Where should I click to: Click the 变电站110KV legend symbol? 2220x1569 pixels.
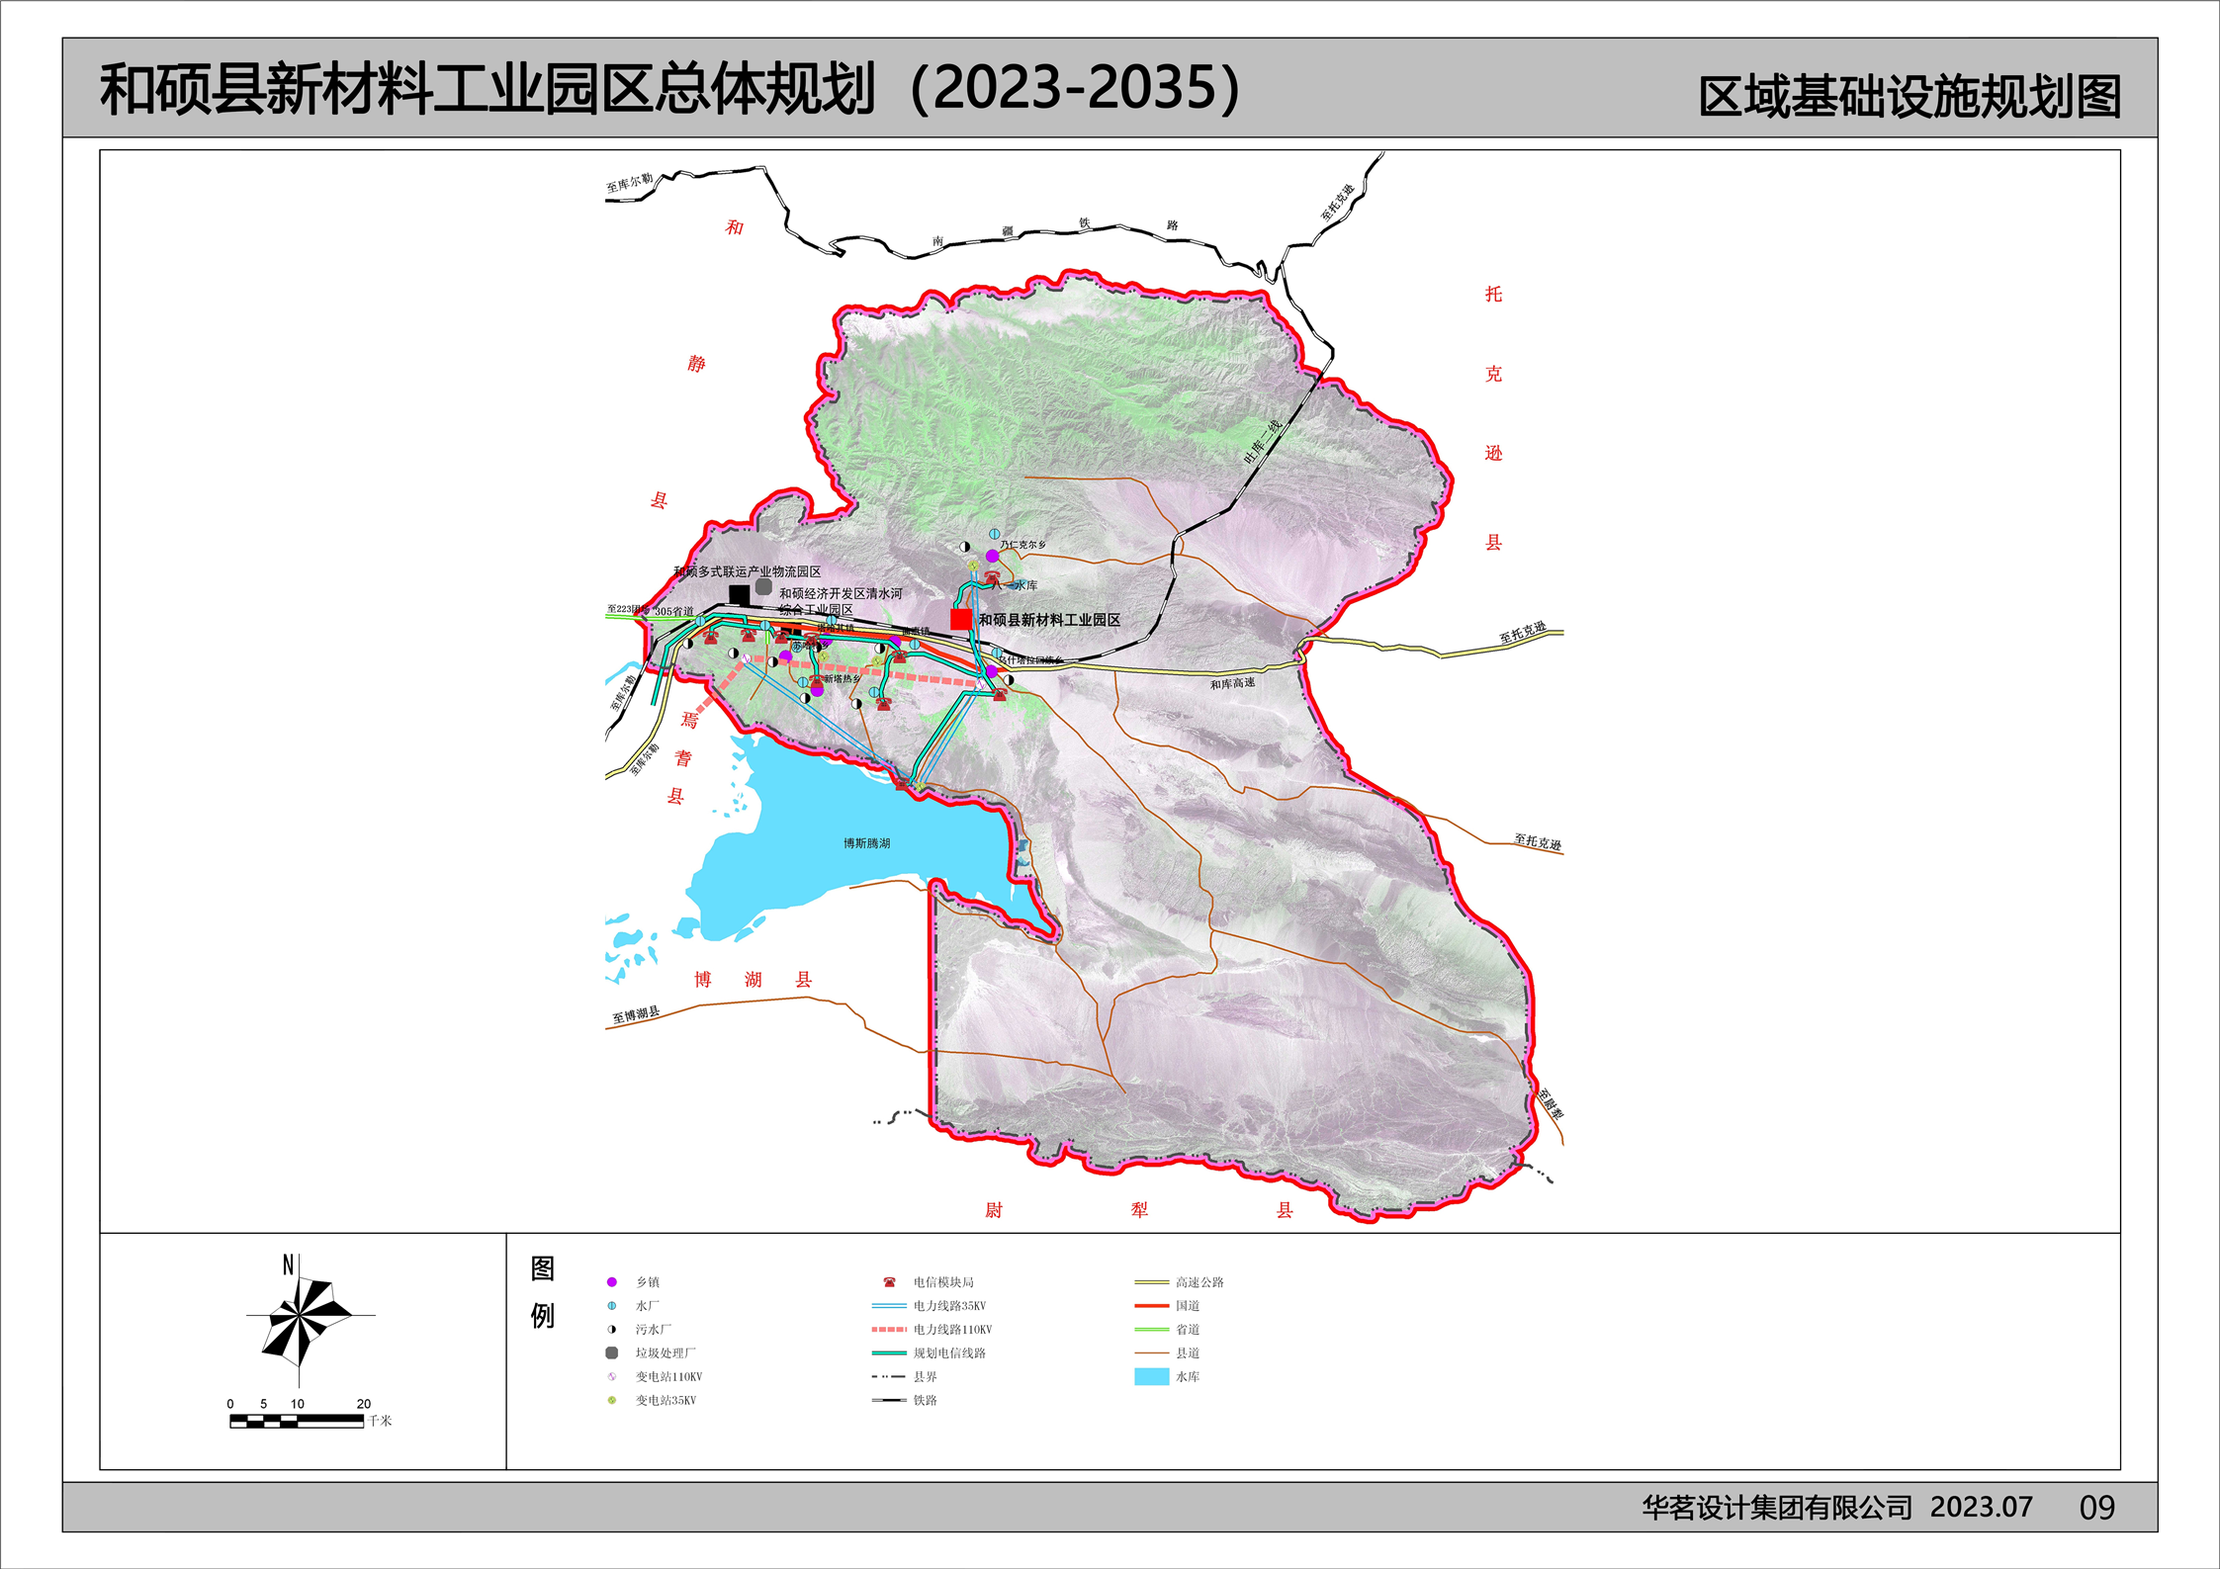click(612, 1376)
